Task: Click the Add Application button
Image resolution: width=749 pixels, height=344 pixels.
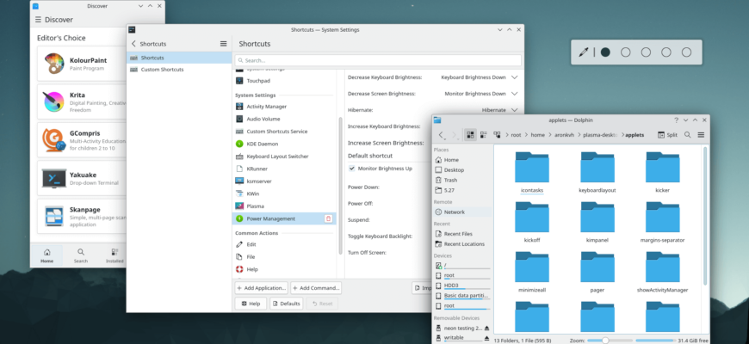Action: coord(262,288)
